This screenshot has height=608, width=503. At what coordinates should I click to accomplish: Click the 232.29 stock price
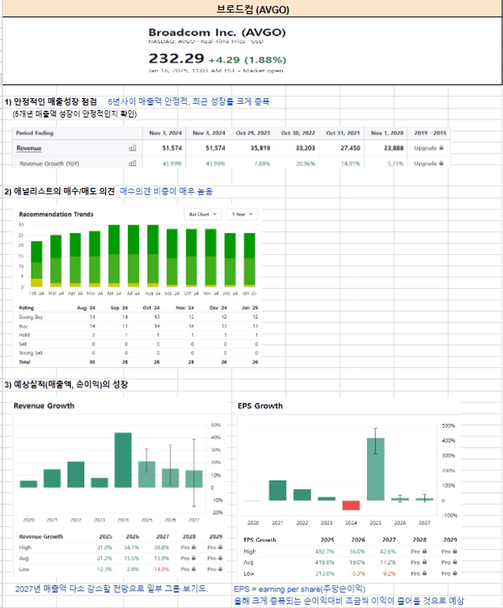click(176, 58)
